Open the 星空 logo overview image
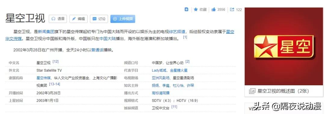 [284, 46]
